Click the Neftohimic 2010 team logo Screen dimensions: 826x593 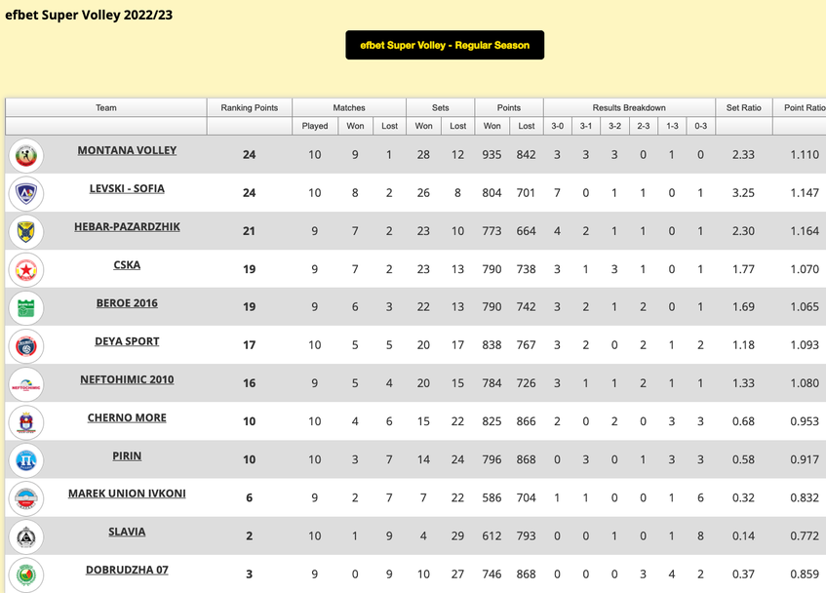(25, 383)
